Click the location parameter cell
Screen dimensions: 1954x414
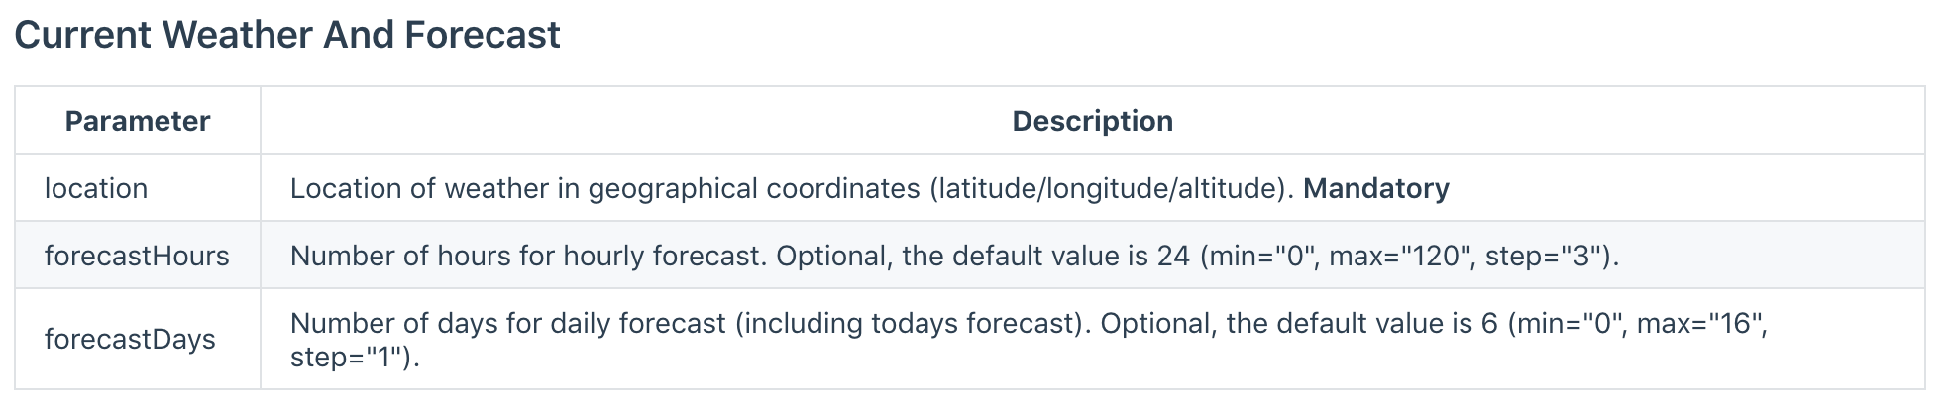click(x=96, y=188)
